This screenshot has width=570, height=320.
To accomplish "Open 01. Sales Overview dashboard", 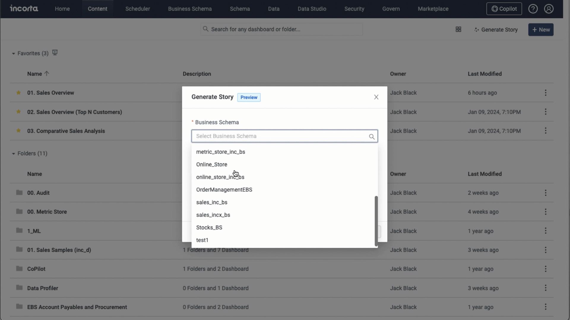I will (x=50, y=93).
